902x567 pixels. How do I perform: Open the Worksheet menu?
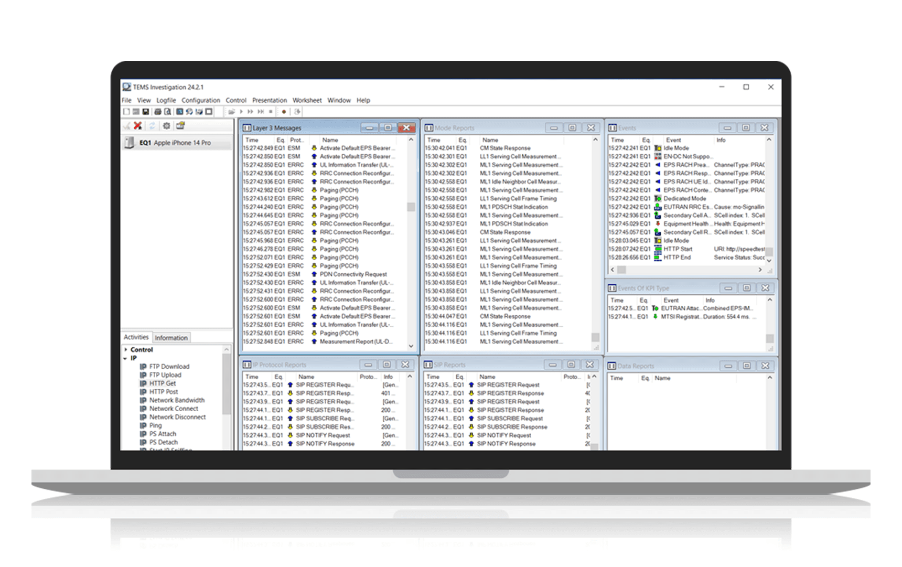point(307,100)
